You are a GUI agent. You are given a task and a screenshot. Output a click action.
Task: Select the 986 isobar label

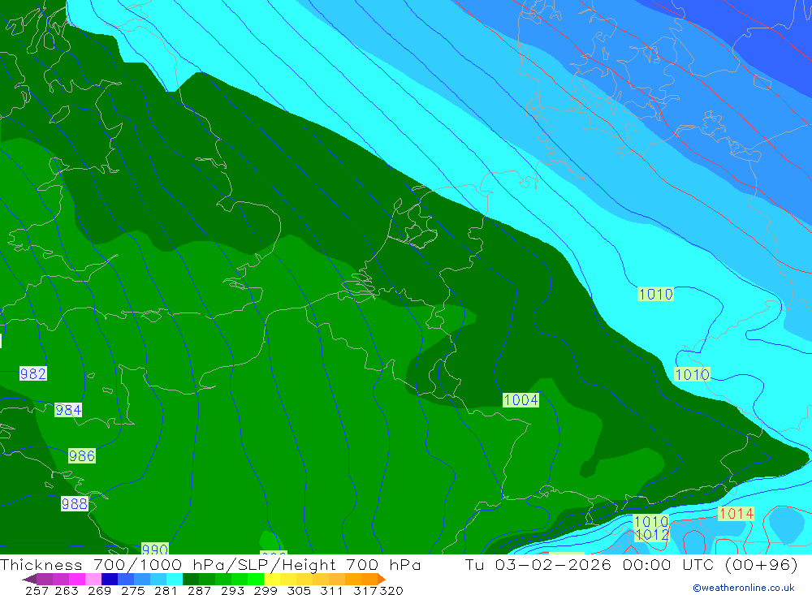[x=82, y=455]
